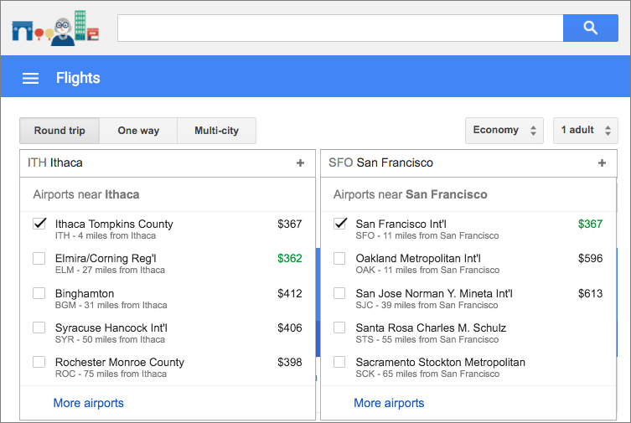631x423 pixels.
Task: Click the Flights header title
Action: click(78, 78)
